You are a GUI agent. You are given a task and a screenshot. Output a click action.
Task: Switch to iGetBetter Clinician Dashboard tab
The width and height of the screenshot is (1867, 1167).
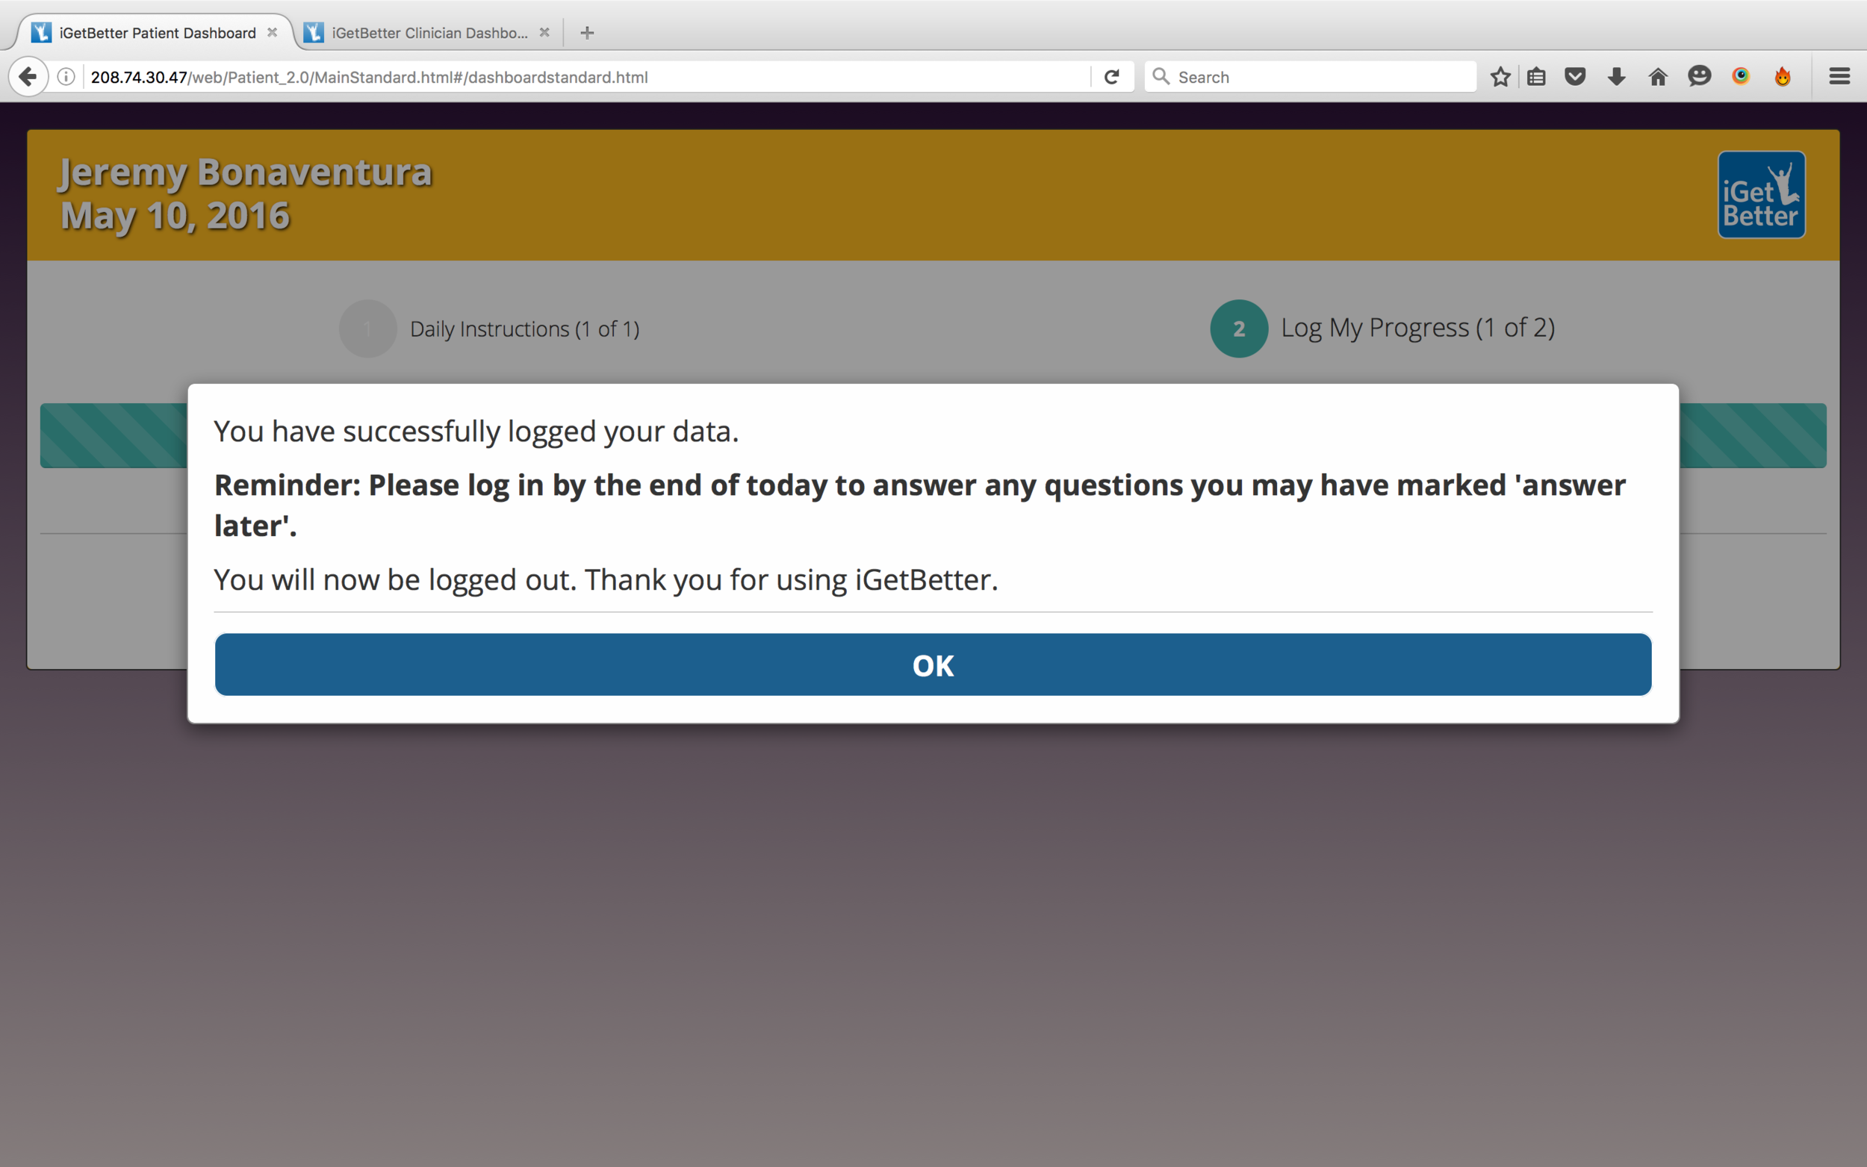click(x=428, y=32)
